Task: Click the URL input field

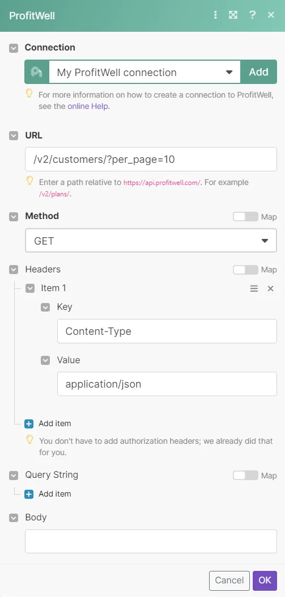Action: (x=151, y=159)
